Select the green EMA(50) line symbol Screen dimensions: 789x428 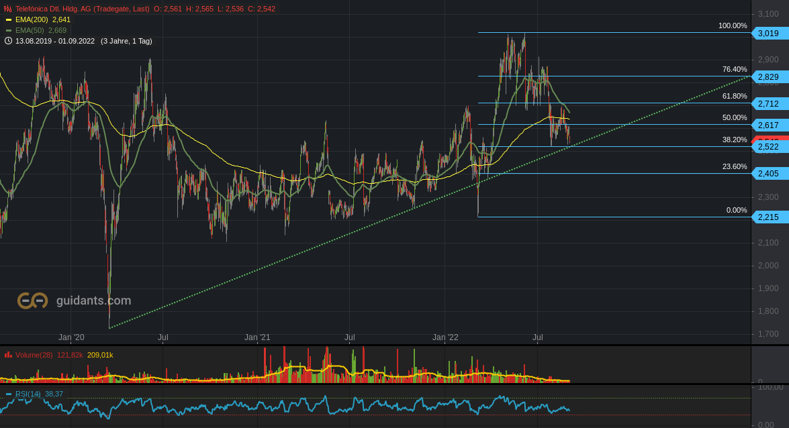pos(9,30)
